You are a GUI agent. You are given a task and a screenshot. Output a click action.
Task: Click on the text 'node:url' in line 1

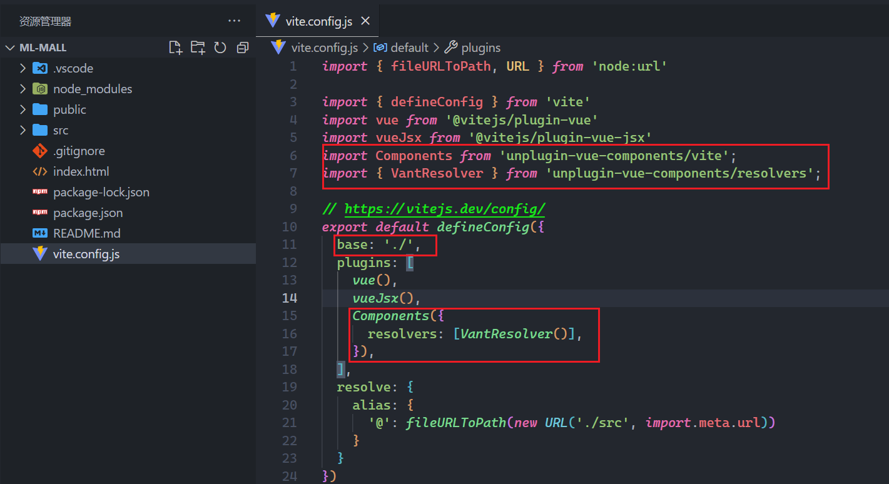pos(629,66)
